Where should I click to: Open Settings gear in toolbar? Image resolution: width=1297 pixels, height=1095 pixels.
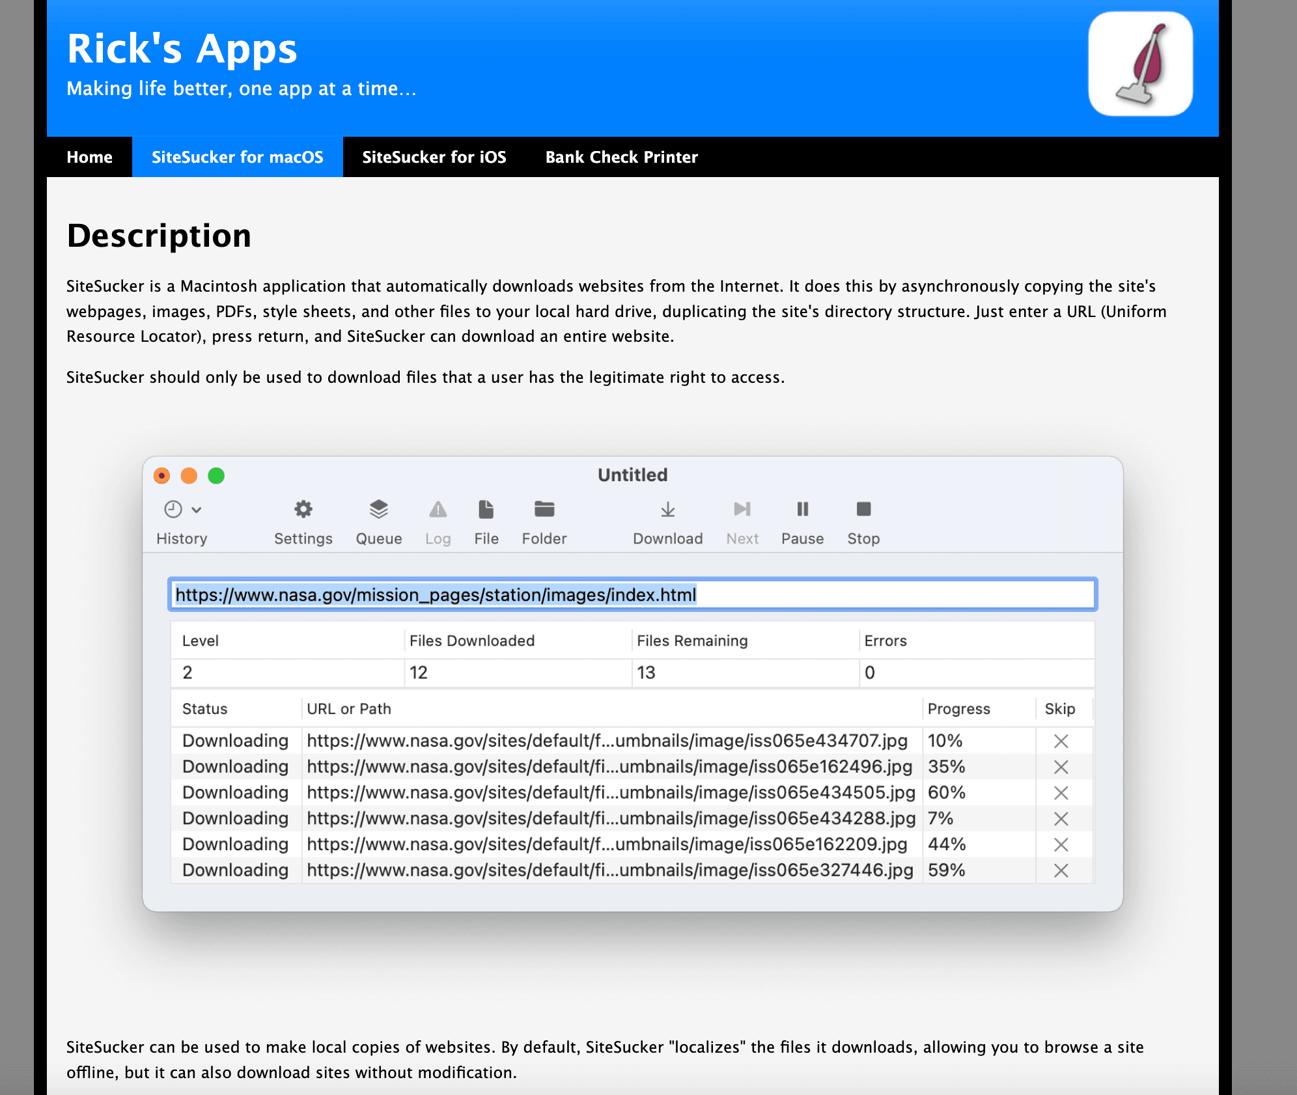pos(303,509)
